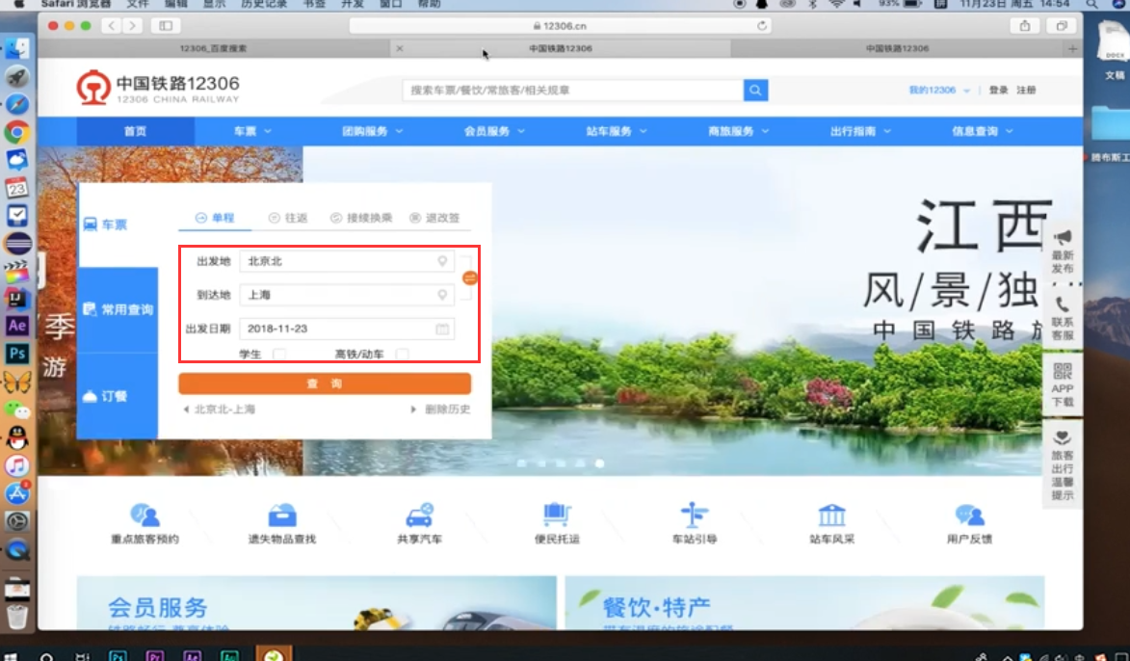Viewport: 1130px width, 661px height.
Task: Click location pin in 到达地 field
Action: [442, 295]
